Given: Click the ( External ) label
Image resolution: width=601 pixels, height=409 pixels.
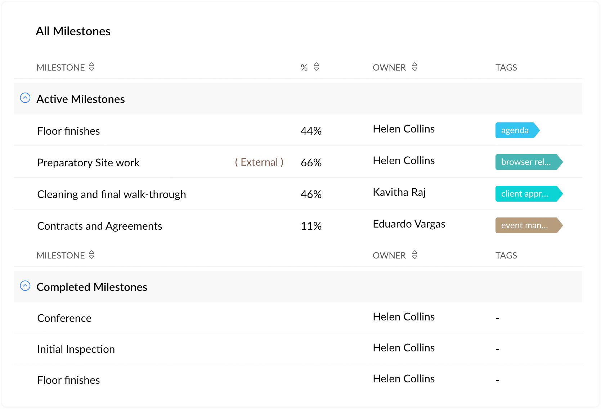Looking at the screenshot, I should pyautogui.click(x=259, y=162).
